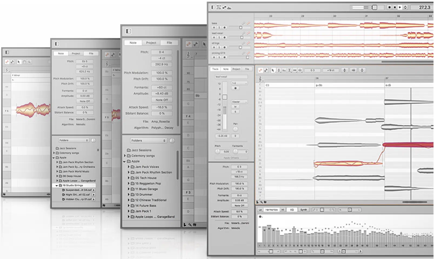Adjust the picking GTR track volume slider
This screenshot has width=434, height=259.
(247, 57)
